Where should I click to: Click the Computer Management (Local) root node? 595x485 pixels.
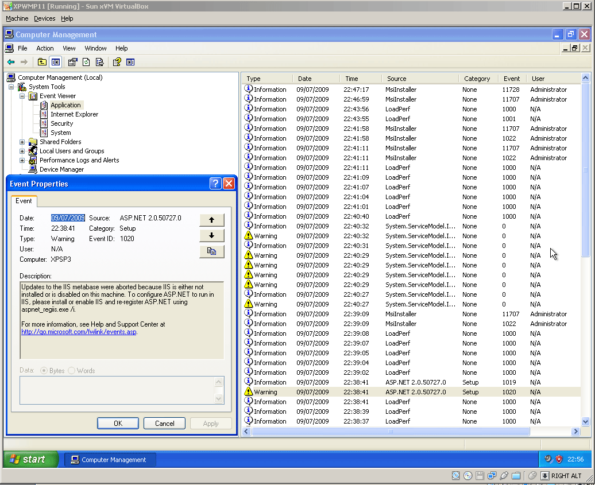point(60,77)
